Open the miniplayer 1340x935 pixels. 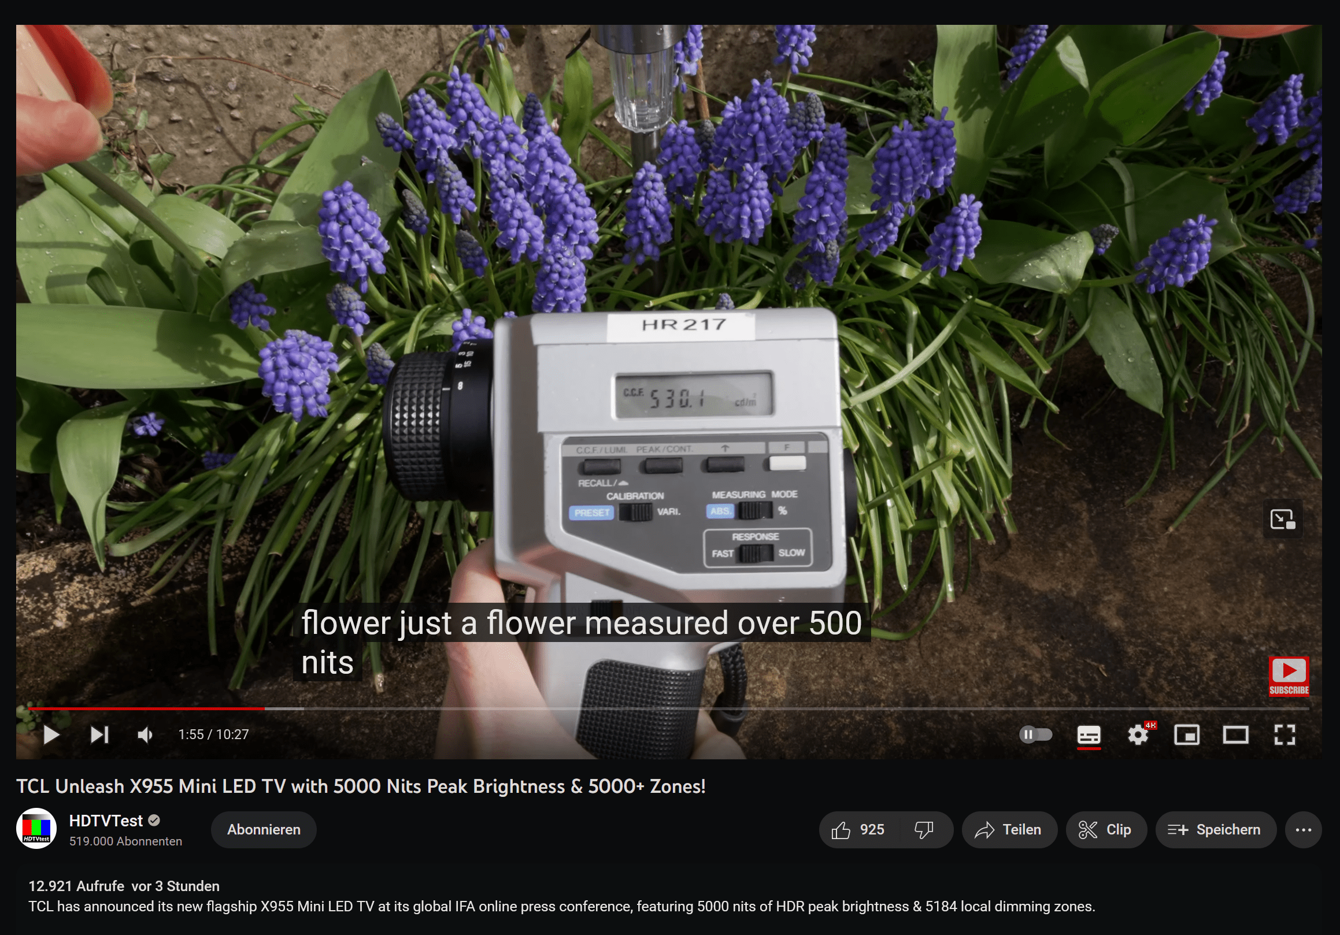[1186, 734]
